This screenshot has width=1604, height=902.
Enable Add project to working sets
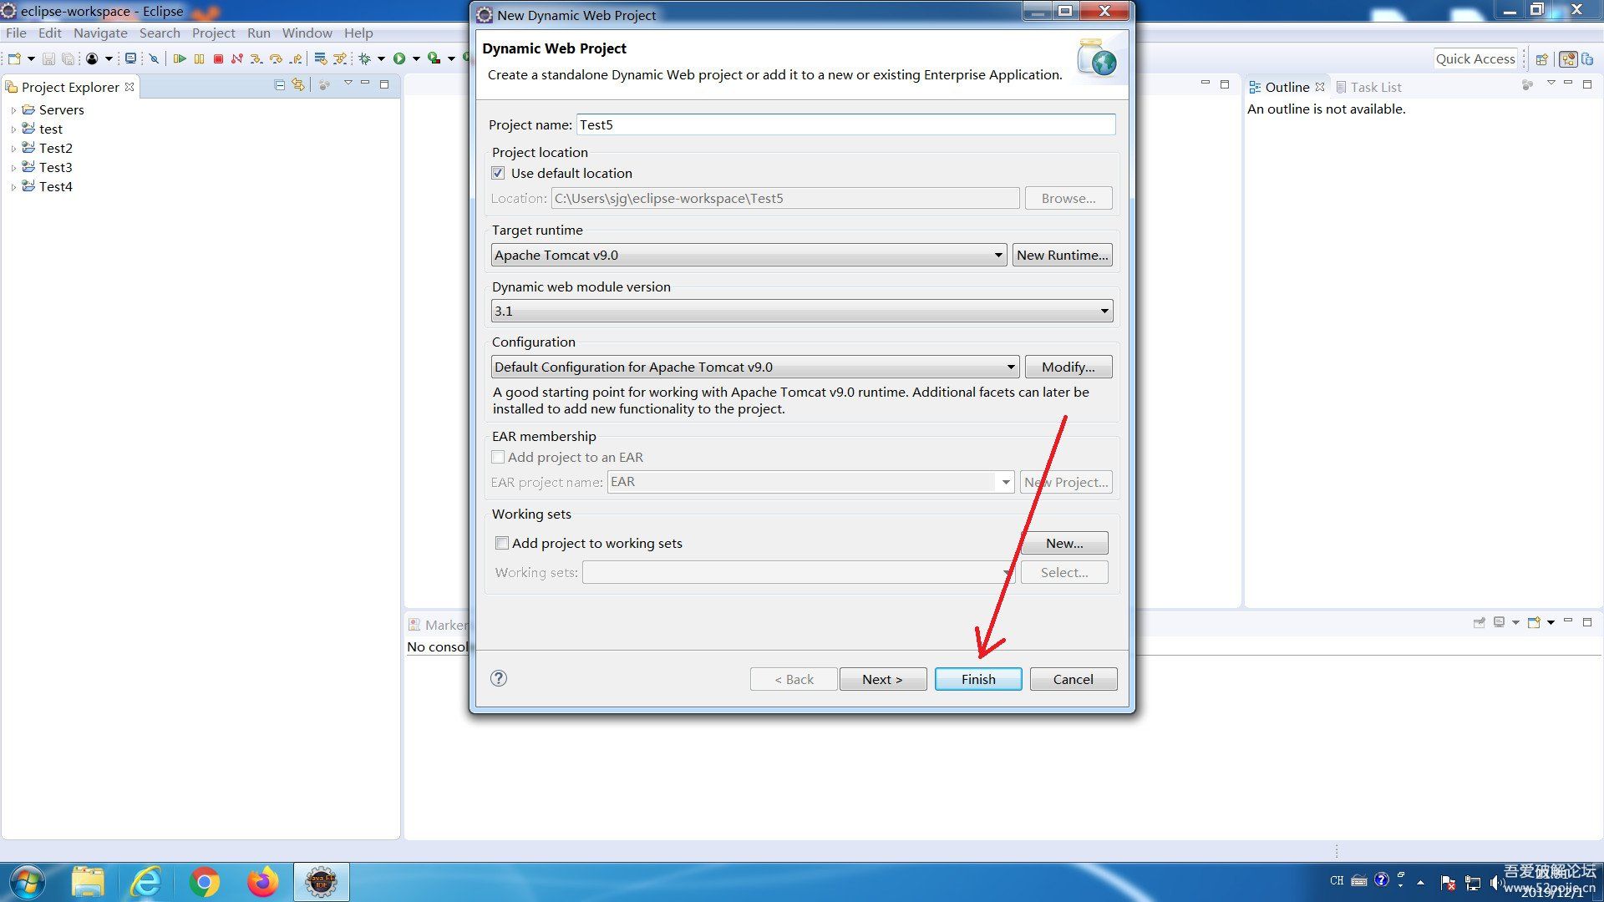coord(502,543)
